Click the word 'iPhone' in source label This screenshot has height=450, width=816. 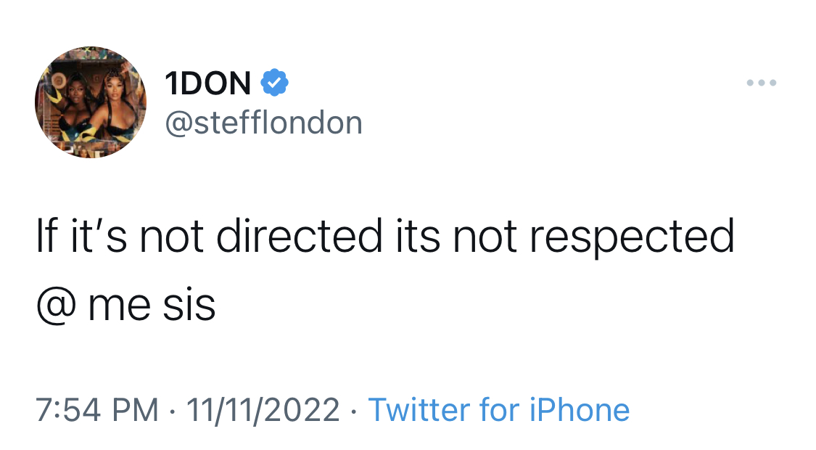coord(580,409)
